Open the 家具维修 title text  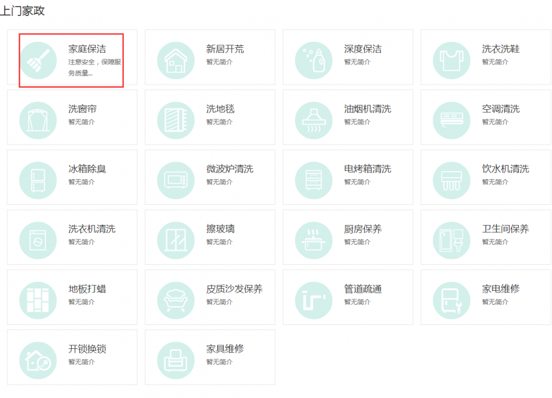pyautogui.click(x=225, y=349)
